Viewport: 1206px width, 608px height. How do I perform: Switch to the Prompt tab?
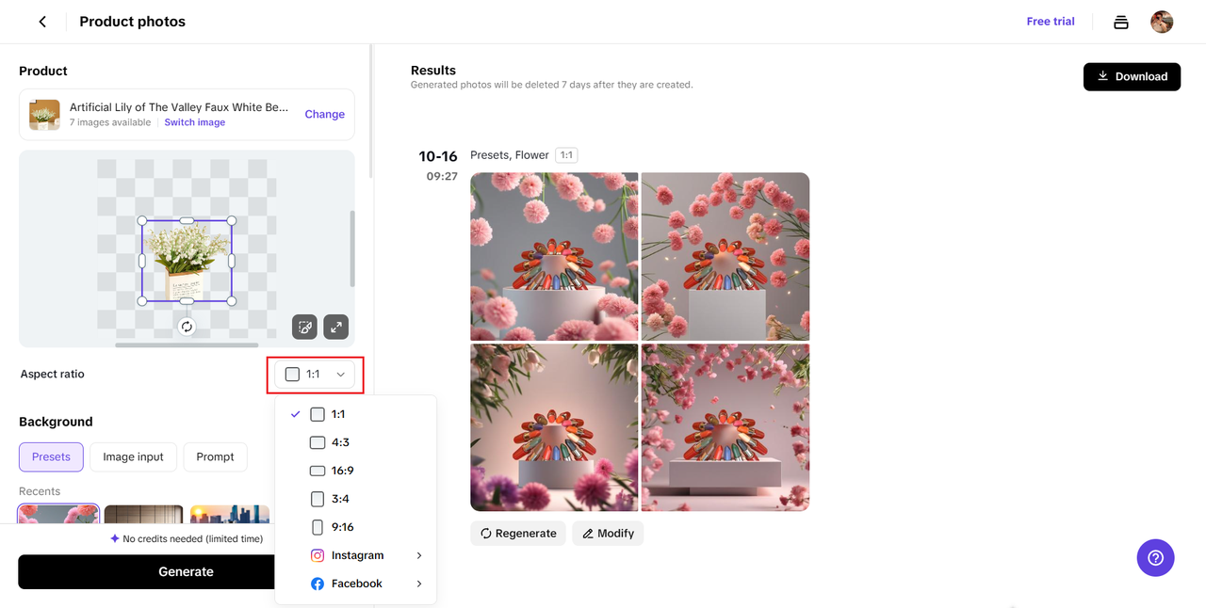215,457
